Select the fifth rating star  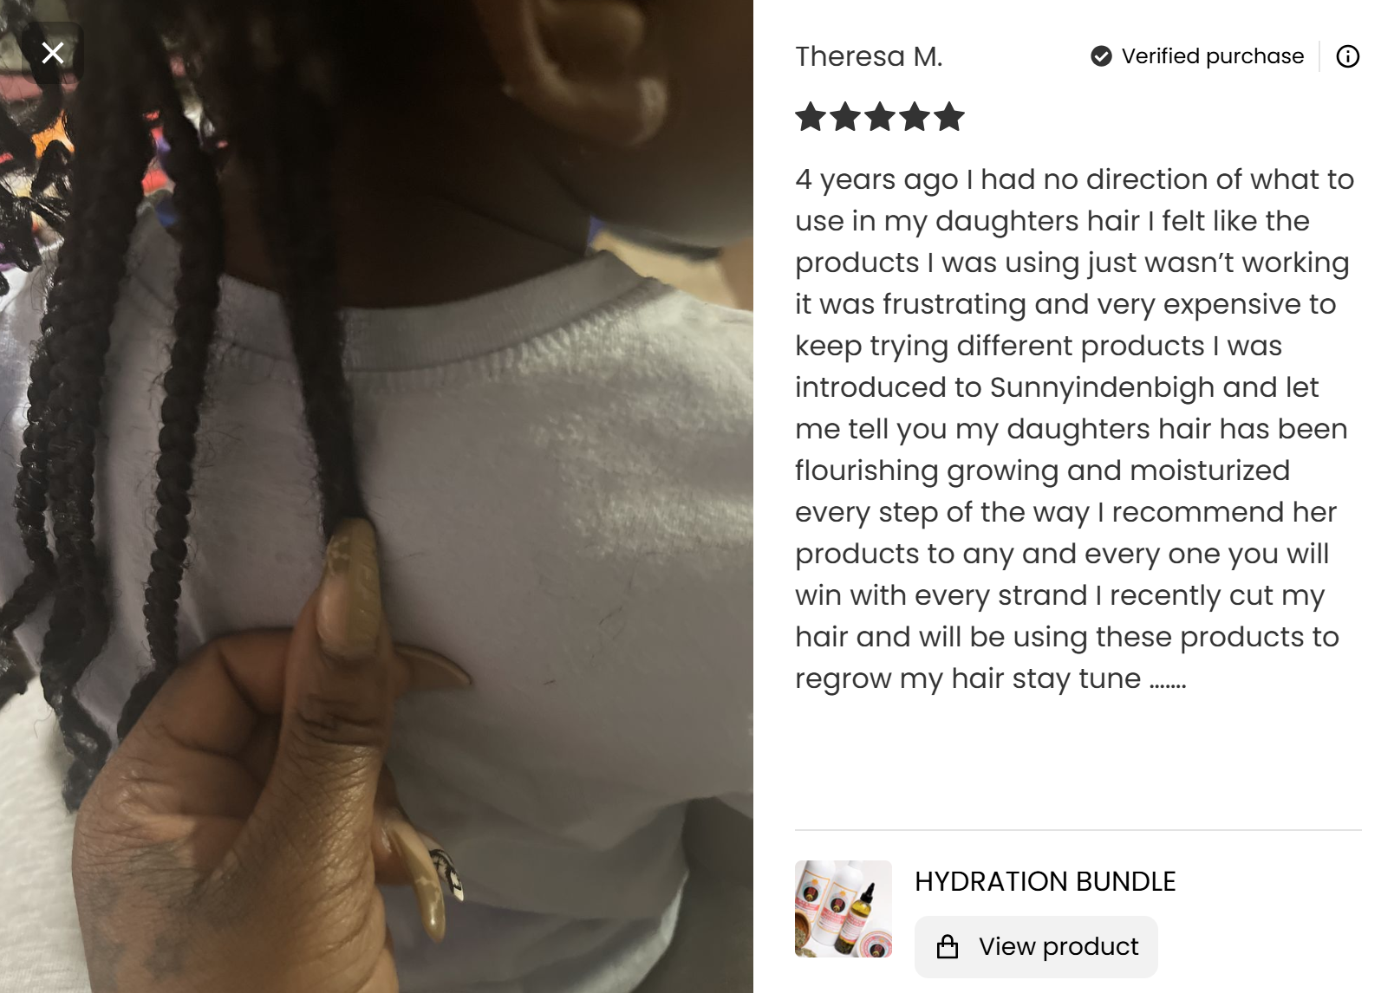point(949,117)
